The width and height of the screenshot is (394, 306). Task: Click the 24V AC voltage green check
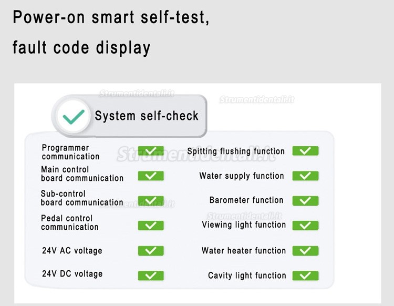[151, 251]
